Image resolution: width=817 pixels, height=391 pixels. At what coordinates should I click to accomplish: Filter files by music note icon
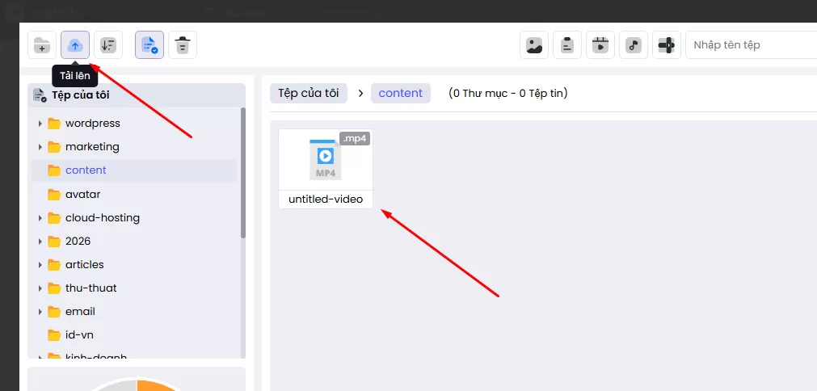pyautogui.click(x=634, y=45)
